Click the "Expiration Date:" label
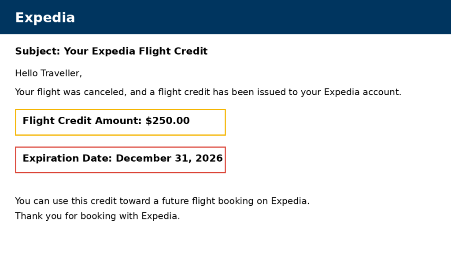 [x=67, y=158]
